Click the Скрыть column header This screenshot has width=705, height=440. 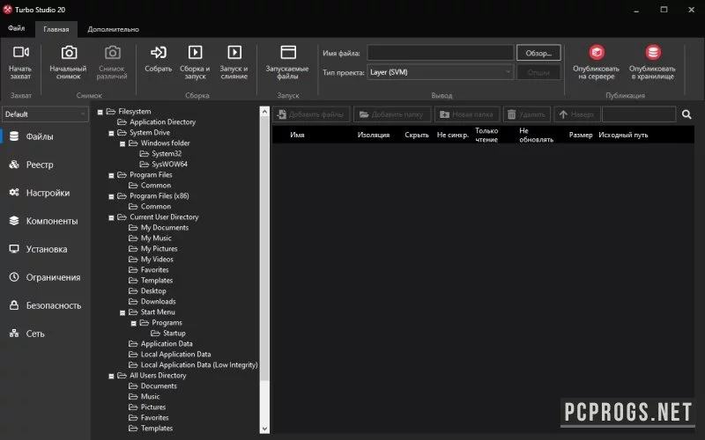point(416,135)
